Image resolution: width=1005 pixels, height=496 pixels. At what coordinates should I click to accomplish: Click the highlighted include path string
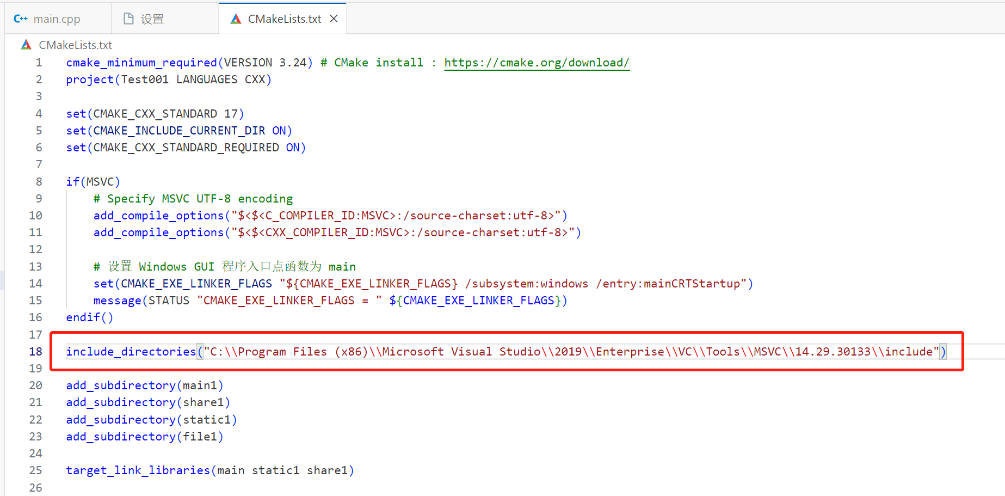click(571, 351)
